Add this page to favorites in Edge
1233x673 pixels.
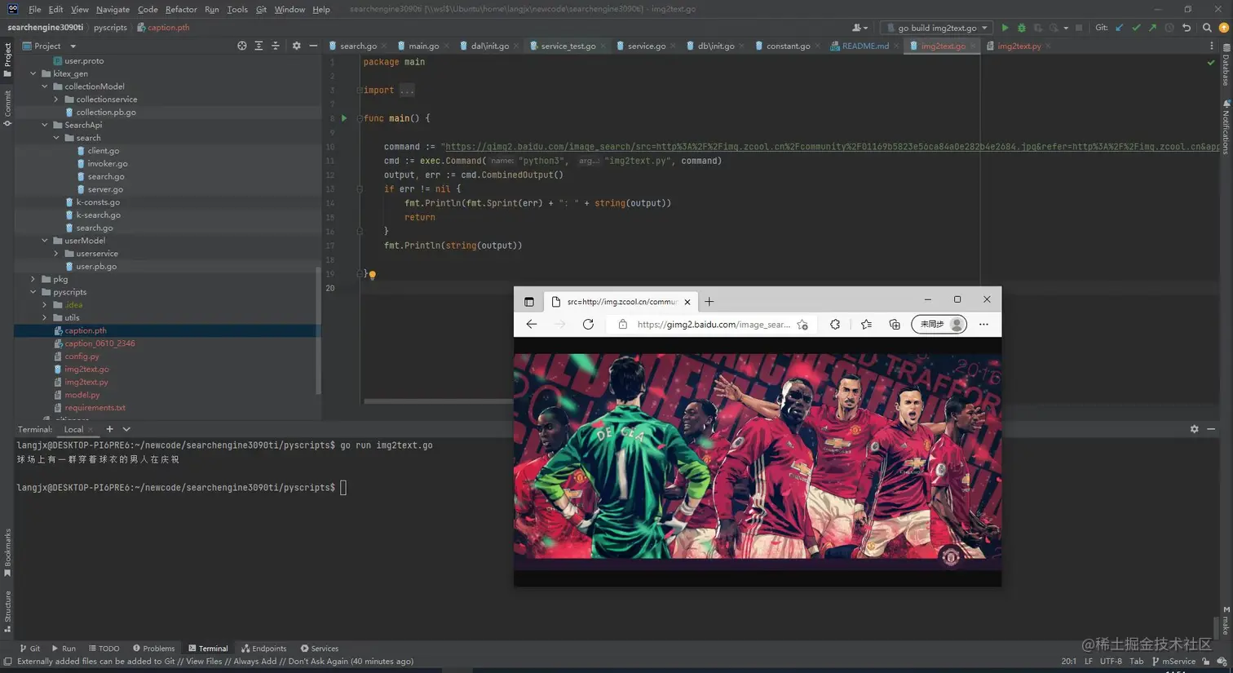pyautogui.click(x=802, y=325)
